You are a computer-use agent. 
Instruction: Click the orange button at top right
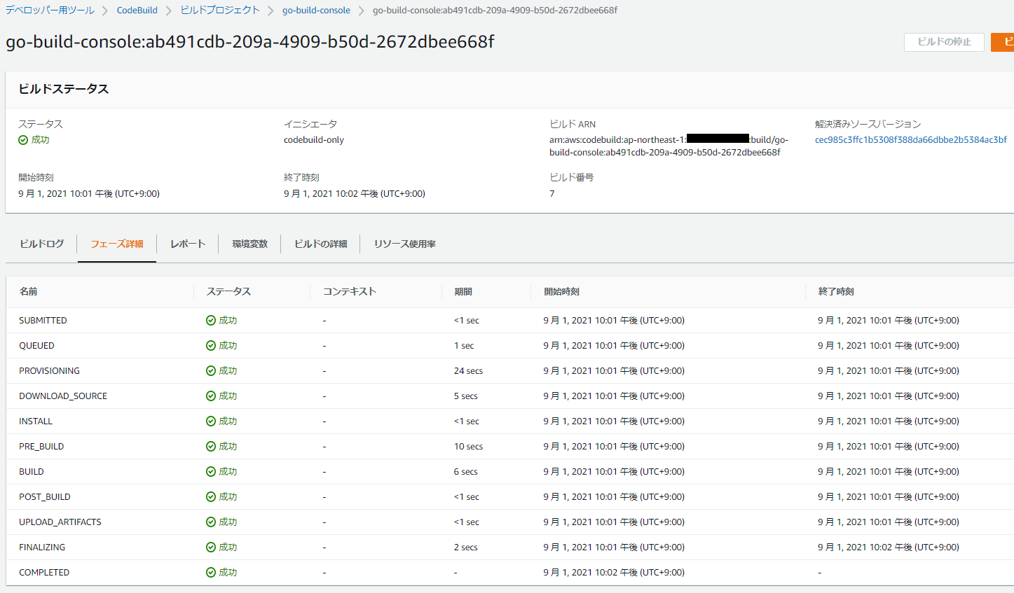1003,42
